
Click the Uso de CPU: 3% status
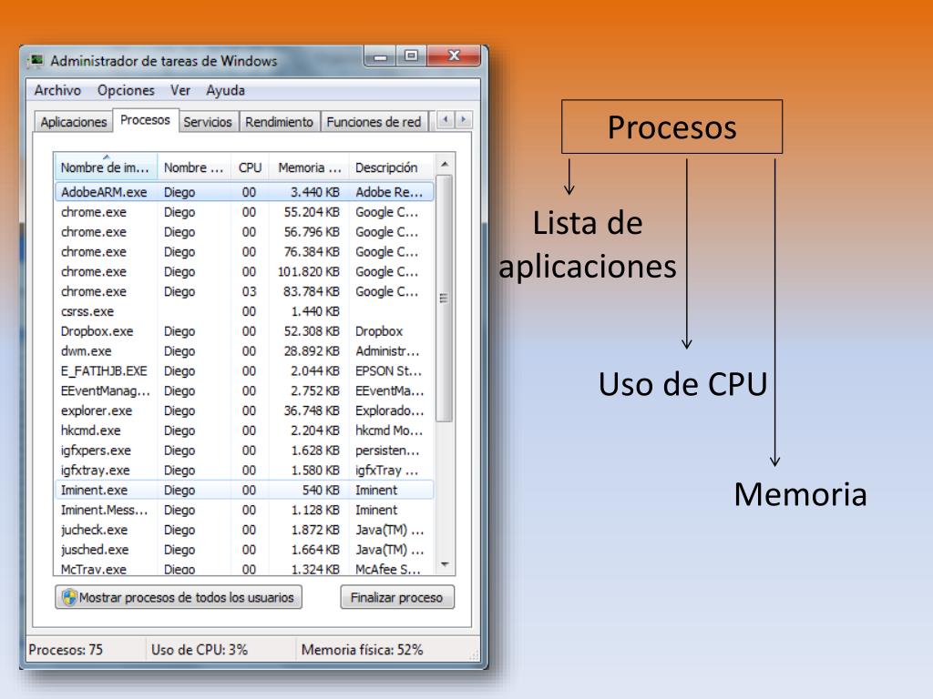[200, 650]
